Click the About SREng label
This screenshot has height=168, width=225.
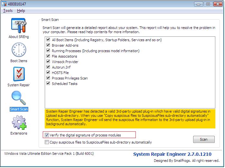point(19,37)
